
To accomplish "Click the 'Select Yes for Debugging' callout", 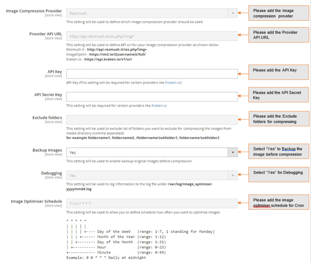I will pos(279,175).
